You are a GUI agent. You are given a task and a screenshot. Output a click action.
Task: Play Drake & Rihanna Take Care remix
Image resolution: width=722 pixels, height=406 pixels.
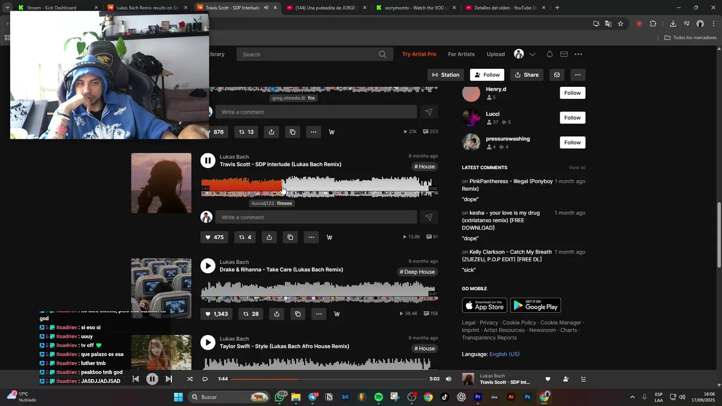208,266
